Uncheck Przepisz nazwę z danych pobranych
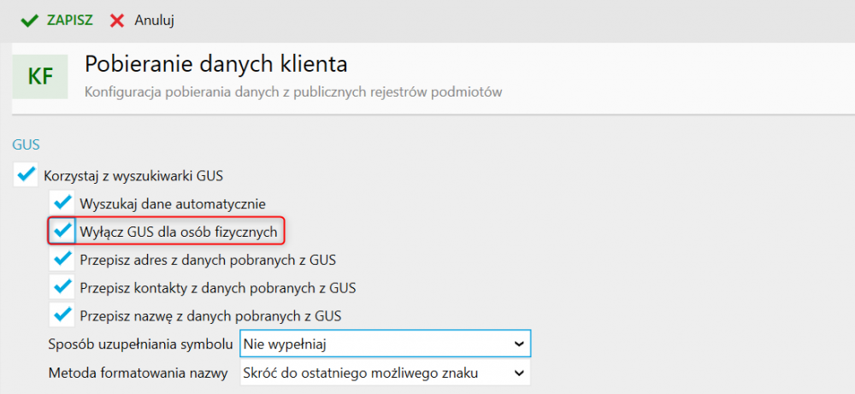Viewport: 855px width, 394px height. (x=62, y=315)
